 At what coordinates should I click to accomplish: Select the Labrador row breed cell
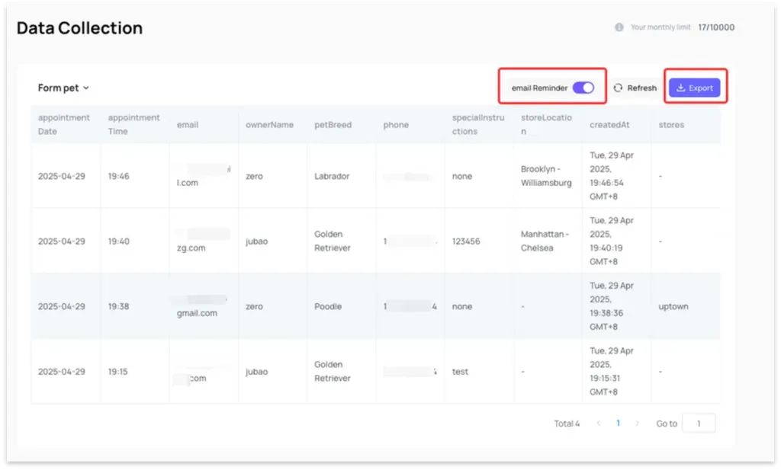tap(332, 176)
